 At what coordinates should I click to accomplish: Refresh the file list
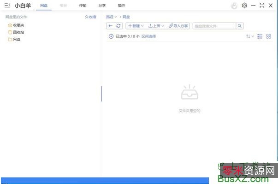click(118, 26)
